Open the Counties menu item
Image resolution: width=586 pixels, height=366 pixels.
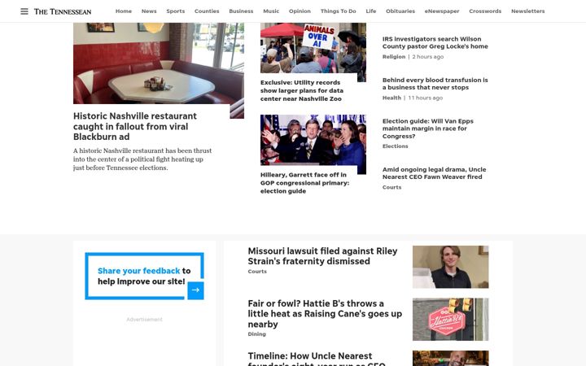click(207, 11)
